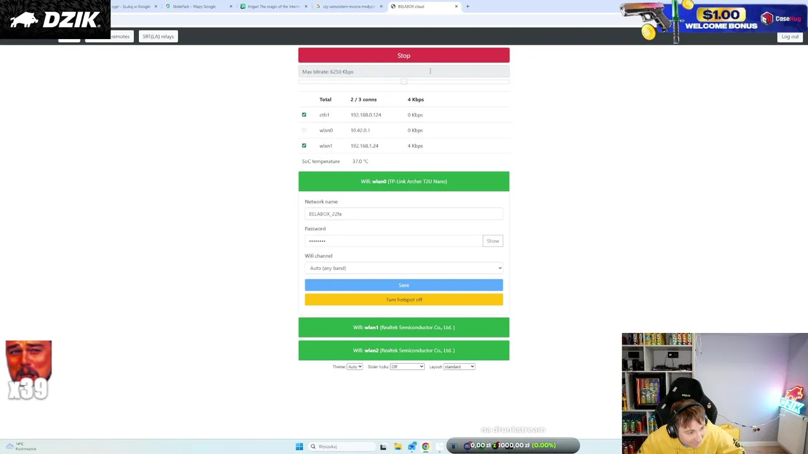This screenshot has width=808, height=454.
Task: Click into the hotspot Password field
Action: pyautogui.click(x=393, y=241)
